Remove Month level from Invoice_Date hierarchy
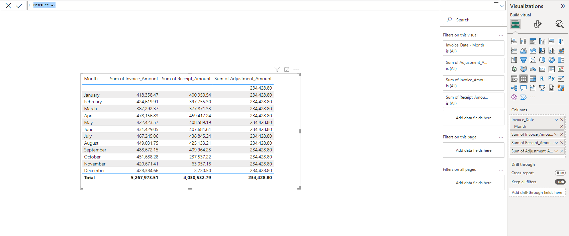This screenshot has height=236, width=569. click(x=562, y=126)
